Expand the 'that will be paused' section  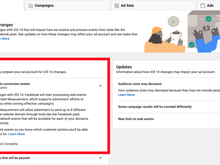(x=101, y=158)
